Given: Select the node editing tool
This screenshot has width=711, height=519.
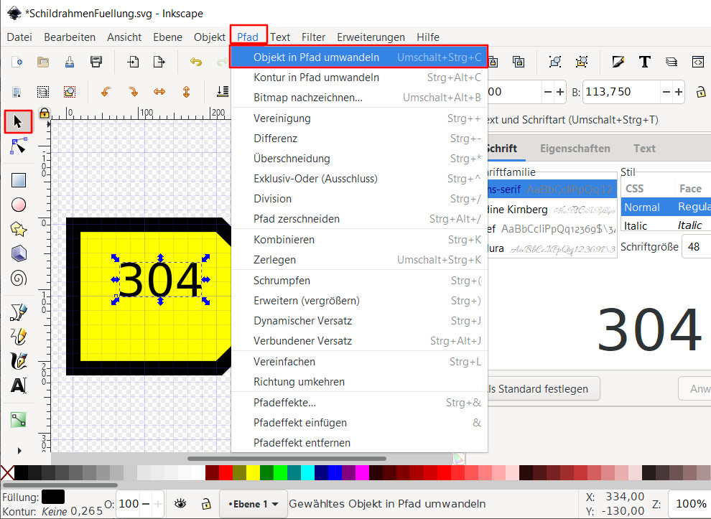Looking at the screenshot, I should pos(19,147).
